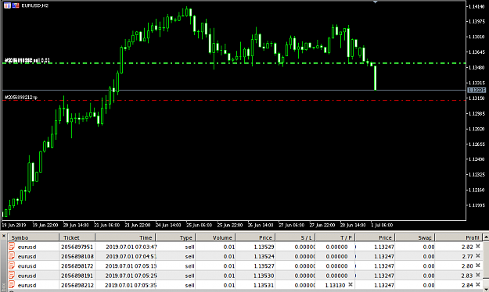
Task: Sort by the current Price column header
Action: 376,237
